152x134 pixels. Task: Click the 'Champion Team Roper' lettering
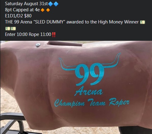click(92, 102)
